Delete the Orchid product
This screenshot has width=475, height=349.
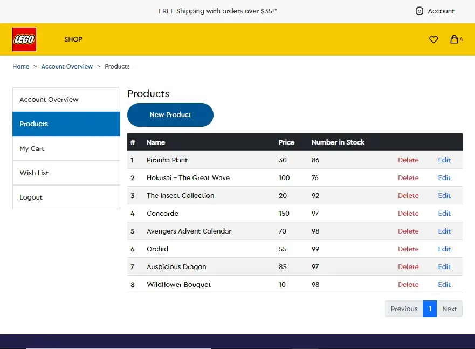click(x=408, y=249)
